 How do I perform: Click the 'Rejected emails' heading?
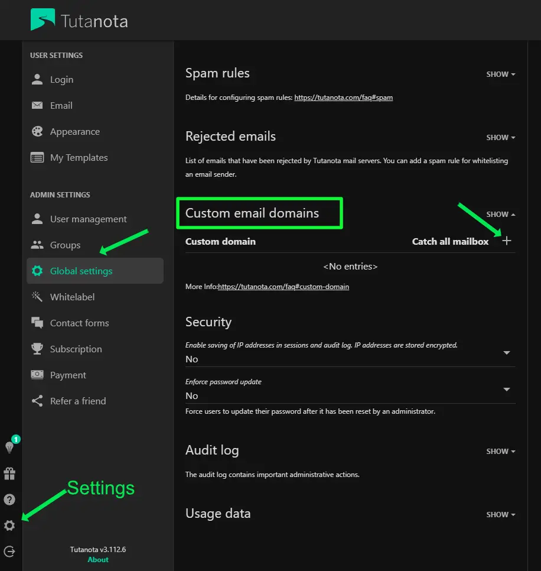[231, 137]
